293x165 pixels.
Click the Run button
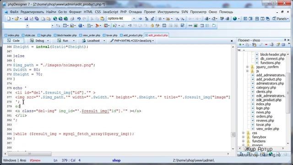tap(63, 41)
